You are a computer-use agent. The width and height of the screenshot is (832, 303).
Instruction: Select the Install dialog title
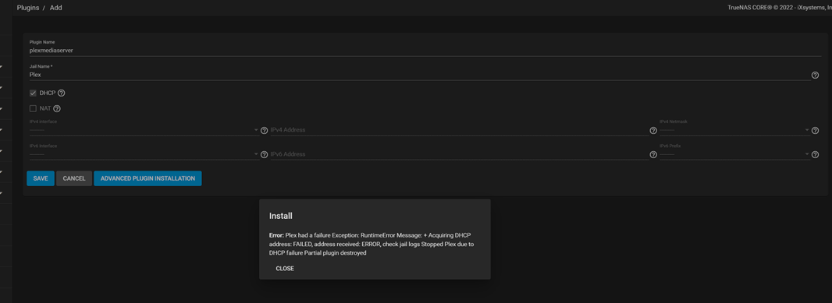coord(281,216)
